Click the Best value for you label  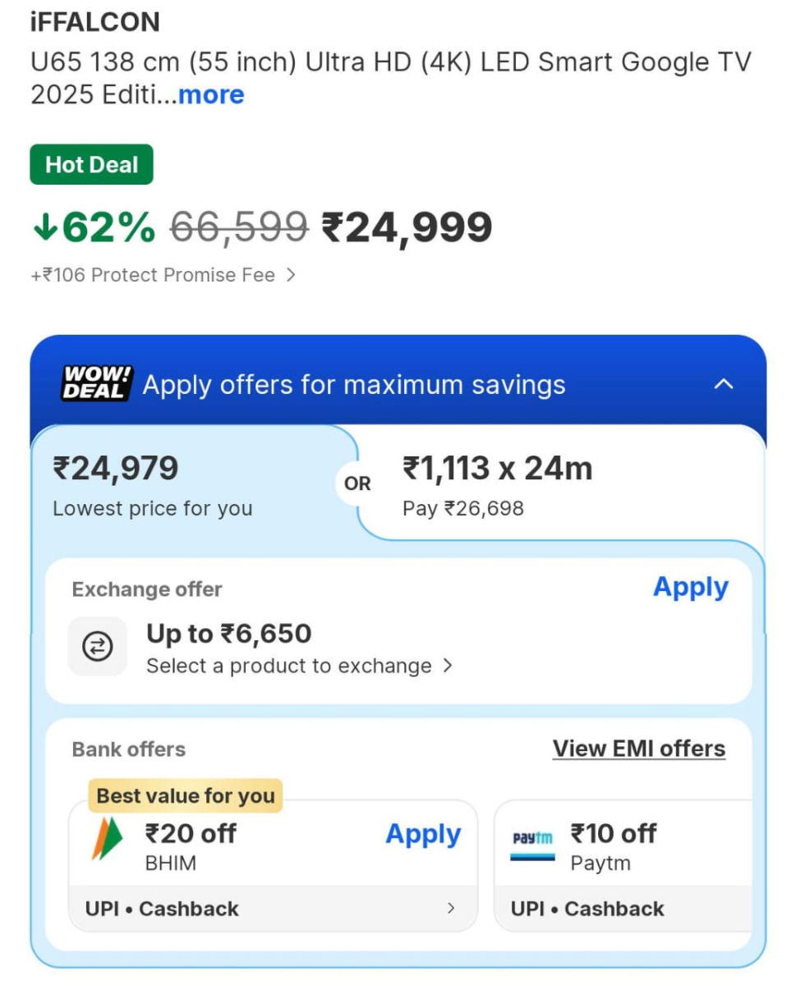point(184,795)
